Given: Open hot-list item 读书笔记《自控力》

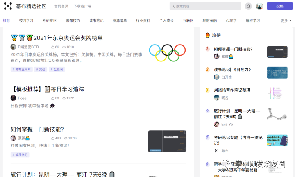Looking at the screenshot, I should (x=233, y=70).
